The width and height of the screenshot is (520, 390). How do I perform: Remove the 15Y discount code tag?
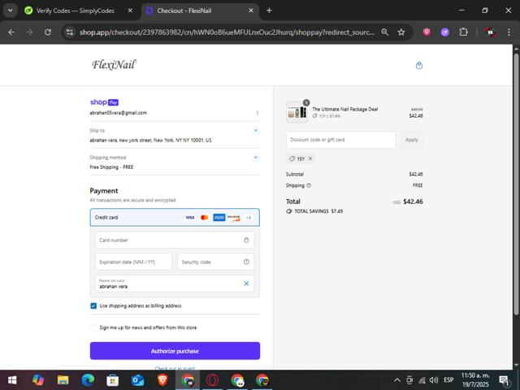(x=310, y=158)
